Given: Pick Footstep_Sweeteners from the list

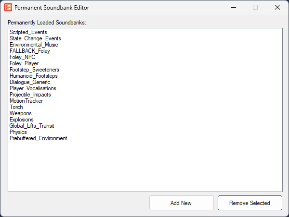Looking at the screenshot, I should (x=34, y=70).
